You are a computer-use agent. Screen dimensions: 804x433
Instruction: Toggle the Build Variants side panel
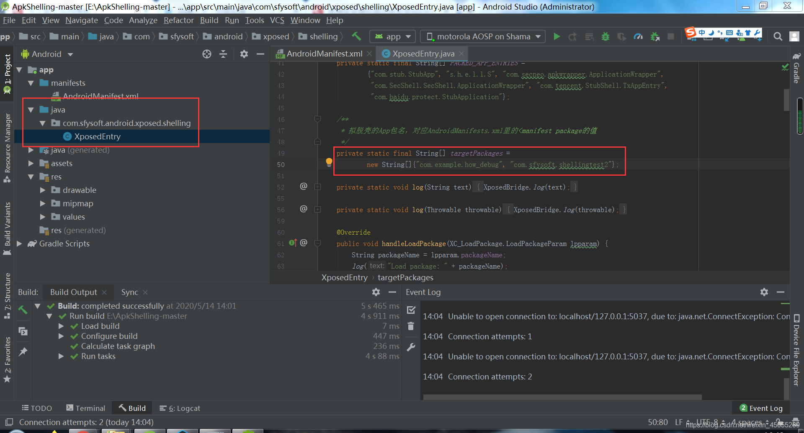tap(7, 228)
